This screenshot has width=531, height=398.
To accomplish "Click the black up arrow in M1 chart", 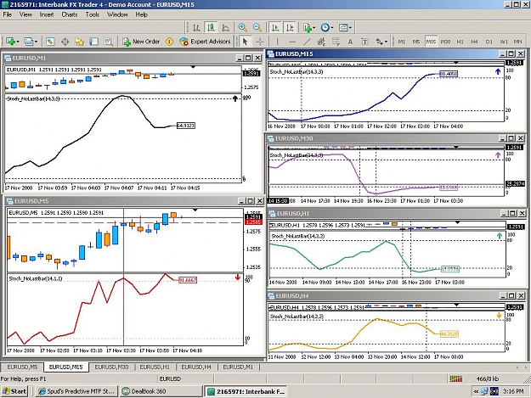I will coord(235,98).
